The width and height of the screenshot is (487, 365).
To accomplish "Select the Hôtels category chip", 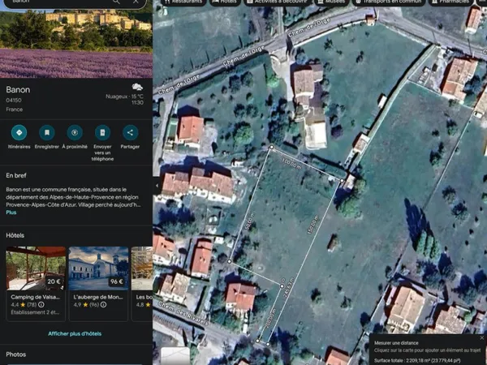I will 225,2.
